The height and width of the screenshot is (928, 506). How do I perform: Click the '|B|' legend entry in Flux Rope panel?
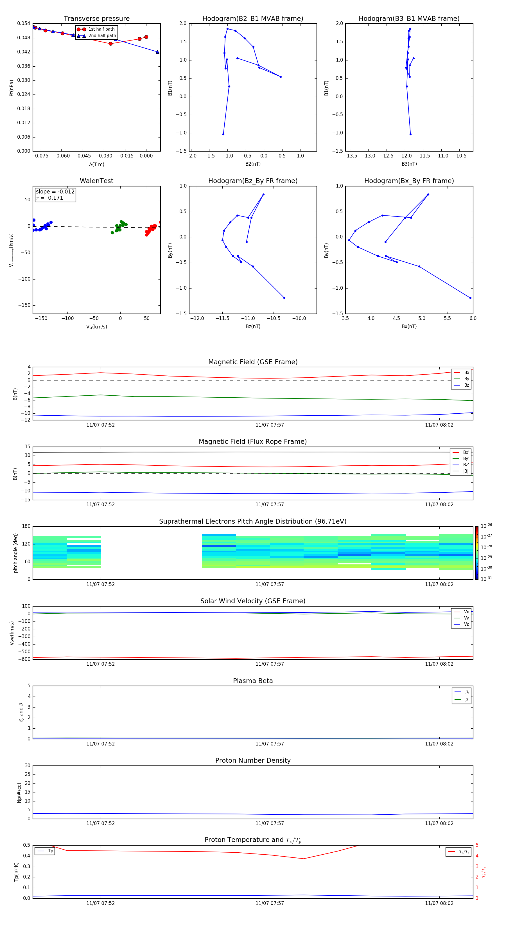pos(461,472)
